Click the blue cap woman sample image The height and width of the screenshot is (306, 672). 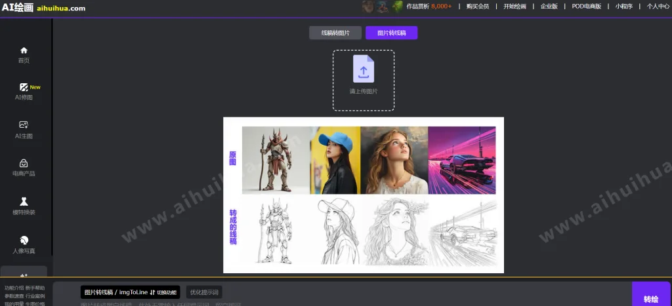[x=335, y=160]
